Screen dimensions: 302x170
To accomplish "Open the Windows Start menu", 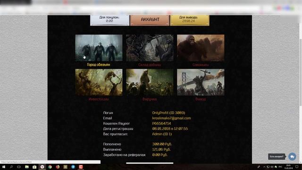I will pos(3,167).
